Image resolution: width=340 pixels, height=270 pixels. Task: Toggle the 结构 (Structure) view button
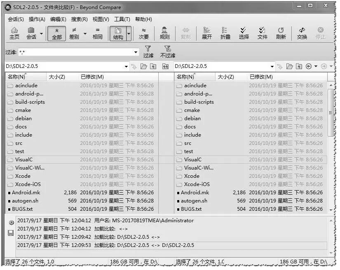(x=118, y=34)
